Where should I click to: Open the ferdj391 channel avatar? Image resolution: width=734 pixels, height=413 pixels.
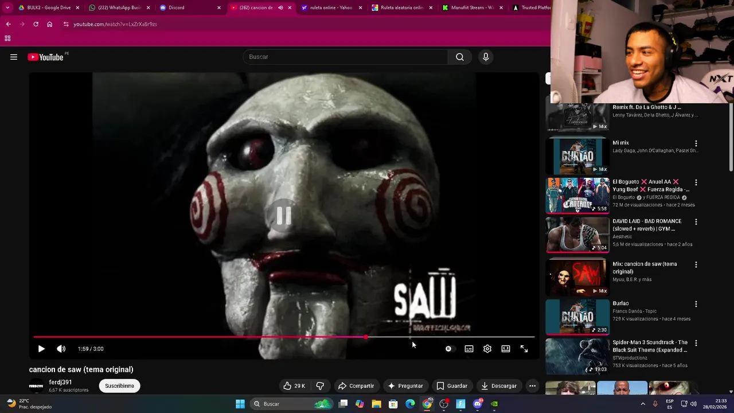36,386
